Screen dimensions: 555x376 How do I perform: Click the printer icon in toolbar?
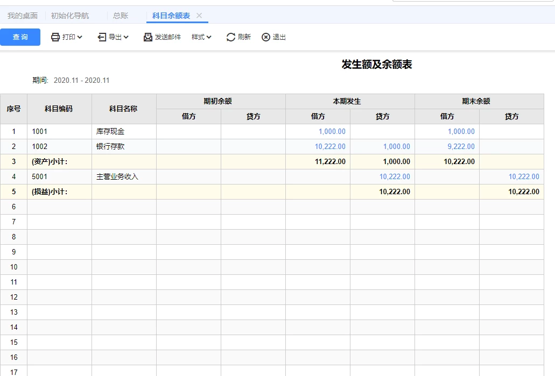coord(55,37)
